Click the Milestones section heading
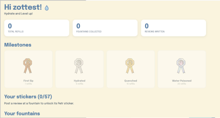This screenshot has width=220, height=118. [18, 45]
